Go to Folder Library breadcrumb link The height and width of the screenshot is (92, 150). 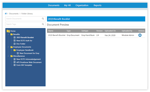27,14
